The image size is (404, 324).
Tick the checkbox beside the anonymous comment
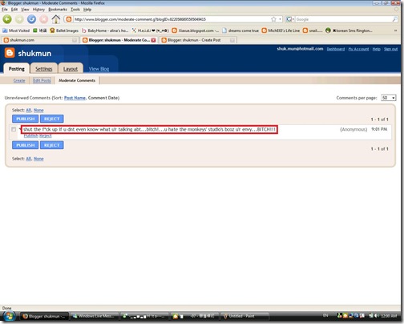pos(14,129)
